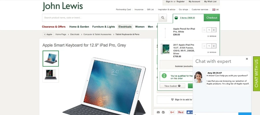Focus the product search field
Viewport: 260px width, 115px height.
pos(100,18)
